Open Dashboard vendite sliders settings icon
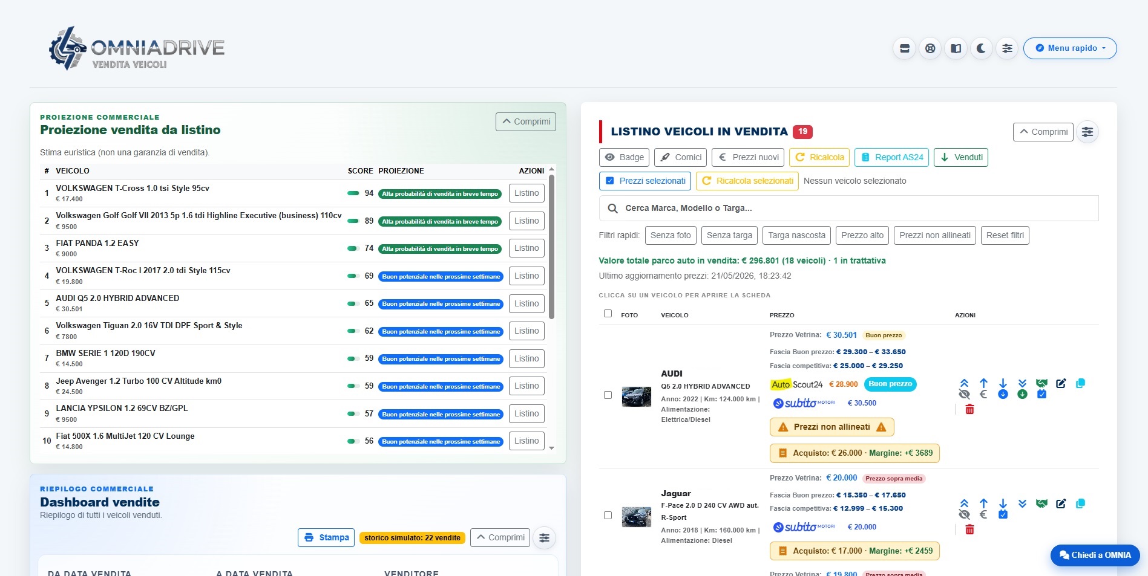 544,538
